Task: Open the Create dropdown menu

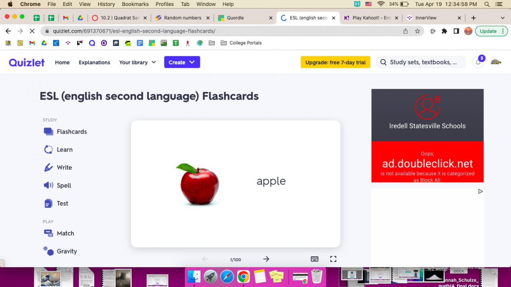Action: point(182,62)
